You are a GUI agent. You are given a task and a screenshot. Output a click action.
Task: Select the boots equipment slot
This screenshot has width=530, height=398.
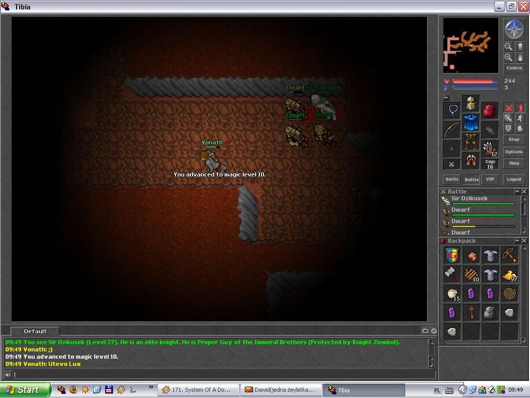(x=471, y=160)
